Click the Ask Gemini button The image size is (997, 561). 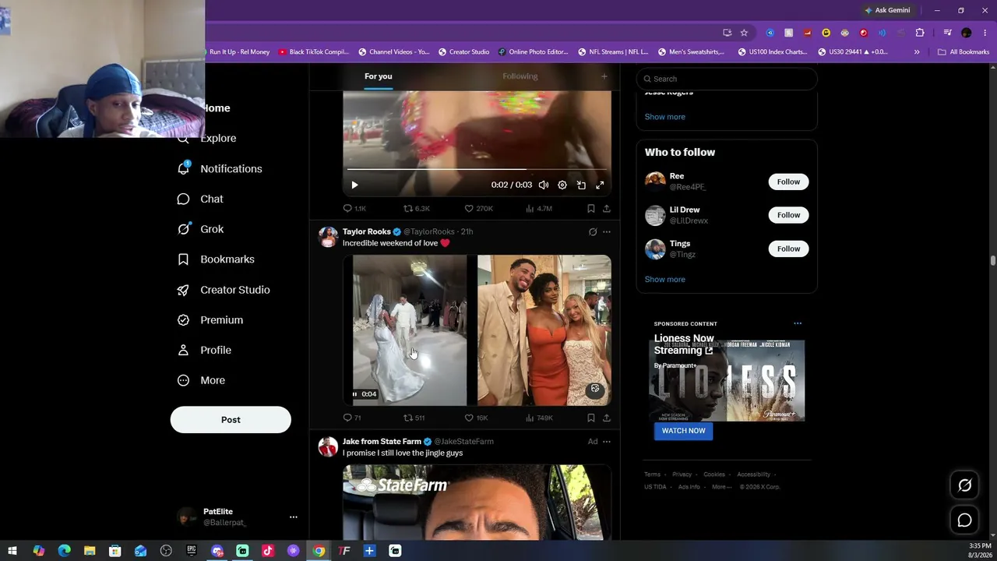(x=887, y=10)
